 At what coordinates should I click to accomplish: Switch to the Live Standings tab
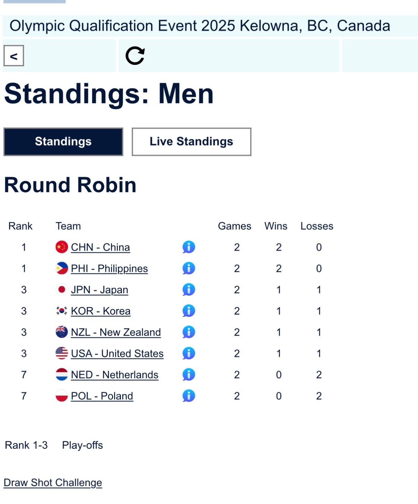[x=191, y=141]
